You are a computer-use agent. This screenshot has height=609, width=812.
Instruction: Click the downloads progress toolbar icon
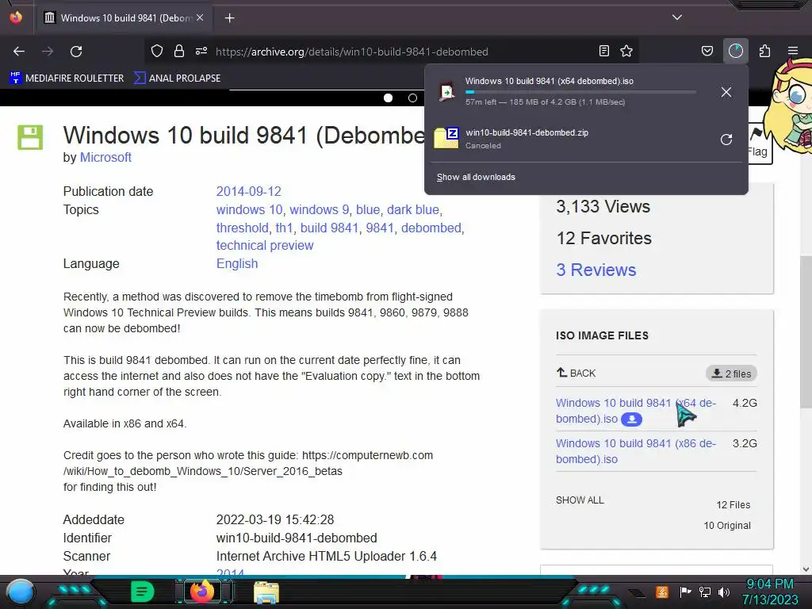point(736,51)
